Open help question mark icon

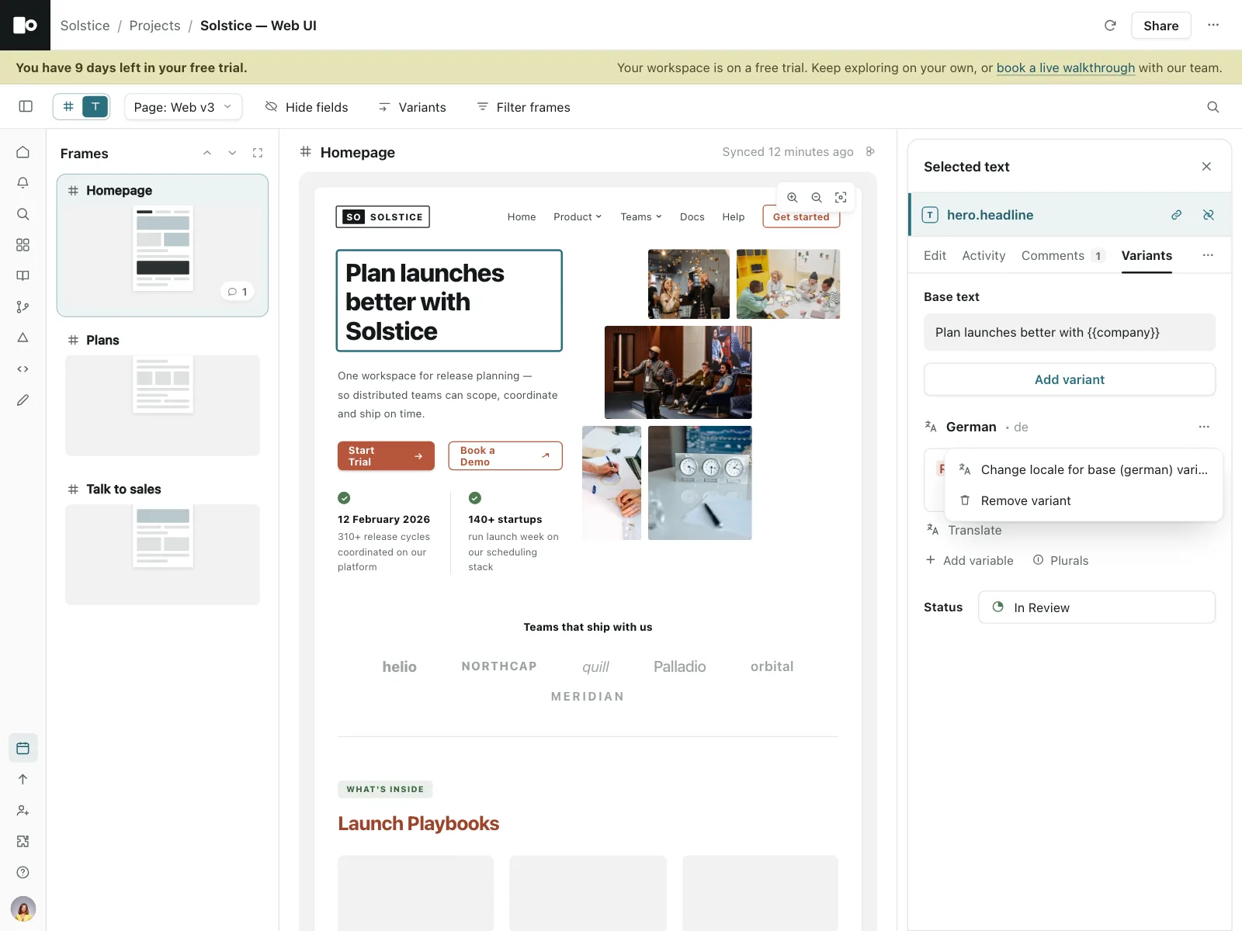pos(23,872)
